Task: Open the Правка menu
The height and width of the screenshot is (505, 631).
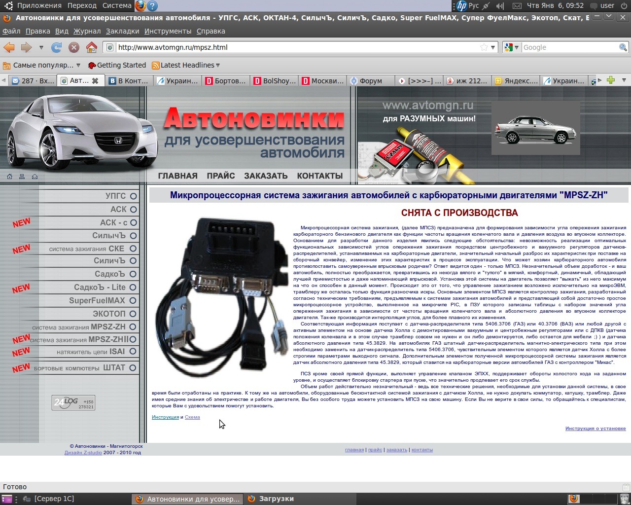Action: (38, 31)
